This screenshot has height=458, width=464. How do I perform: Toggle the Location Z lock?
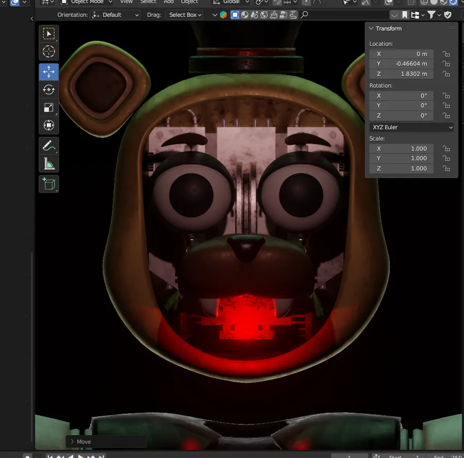446,74
